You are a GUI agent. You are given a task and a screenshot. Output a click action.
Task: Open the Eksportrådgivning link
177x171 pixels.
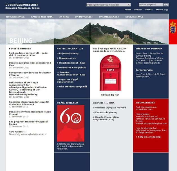point(105,112)
